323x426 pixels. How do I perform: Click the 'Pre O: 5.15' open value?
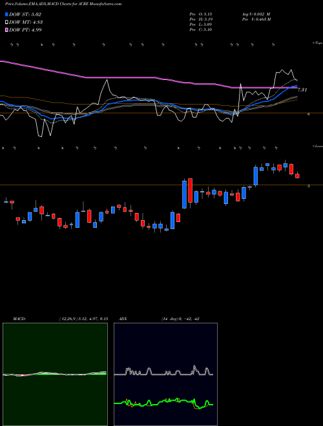pos(201,14)
